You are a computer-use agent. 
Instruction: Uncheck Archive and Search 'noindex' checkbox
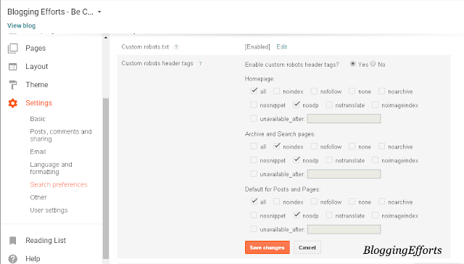pyautogui.click(x=277, y=146)
